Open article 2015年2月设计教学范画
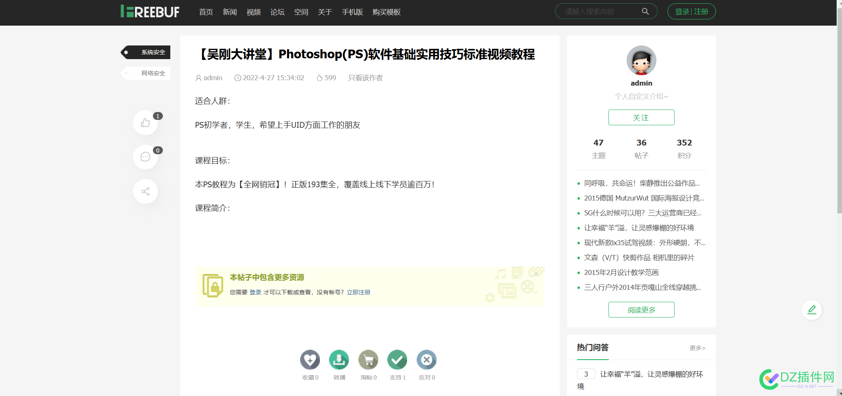Image resolution: width=842 pixels, height=396 pixels. 621,272
